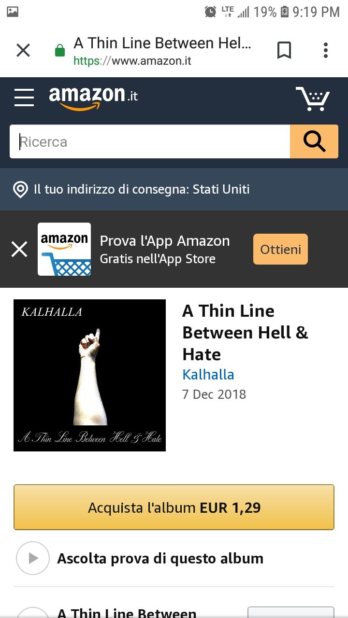Change delivery address Stati Uniti
The height and width of the screenshot is (618, 348).
click(x=142, y=189)
